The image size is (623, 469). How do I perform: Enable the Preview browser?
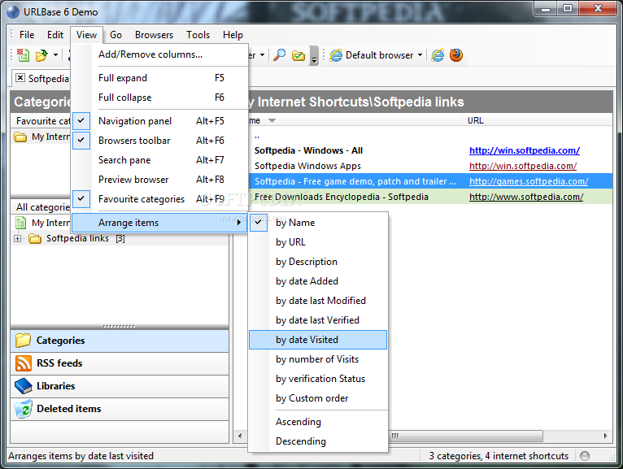click(161, 180)
